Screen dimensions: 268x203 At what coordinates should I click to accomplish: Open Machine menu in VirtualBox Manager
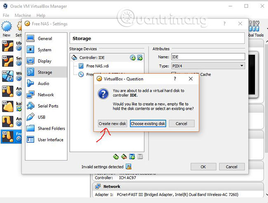click(x=23, y=15)
